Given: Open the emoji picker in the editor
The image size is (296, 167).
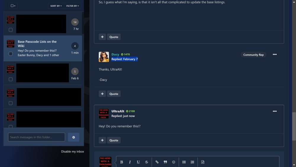Looking at the screenshot, I should coord(173,162).
